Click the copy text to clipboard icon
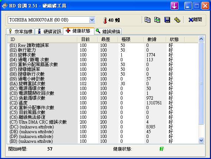The height and width of the screenshot is (159, 211). 147,20
